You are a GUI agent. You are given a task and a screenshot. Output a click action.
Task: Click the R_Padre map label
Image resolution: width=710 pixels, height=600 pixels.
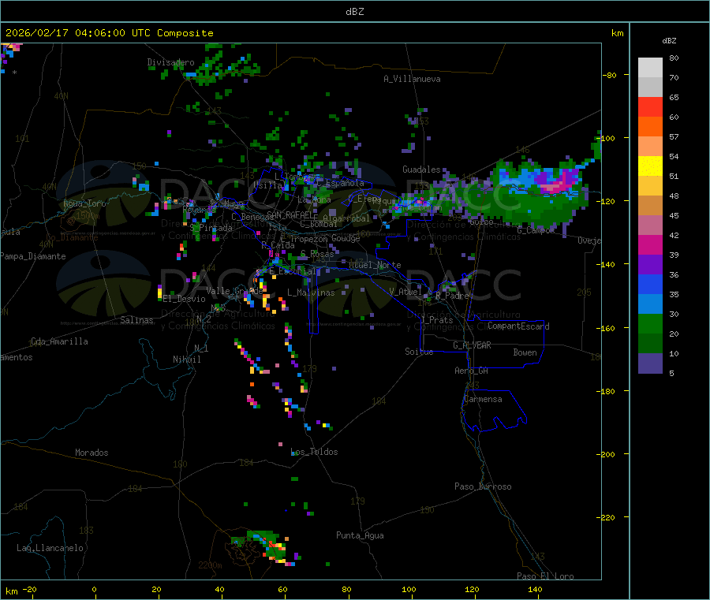coord(452,296)
